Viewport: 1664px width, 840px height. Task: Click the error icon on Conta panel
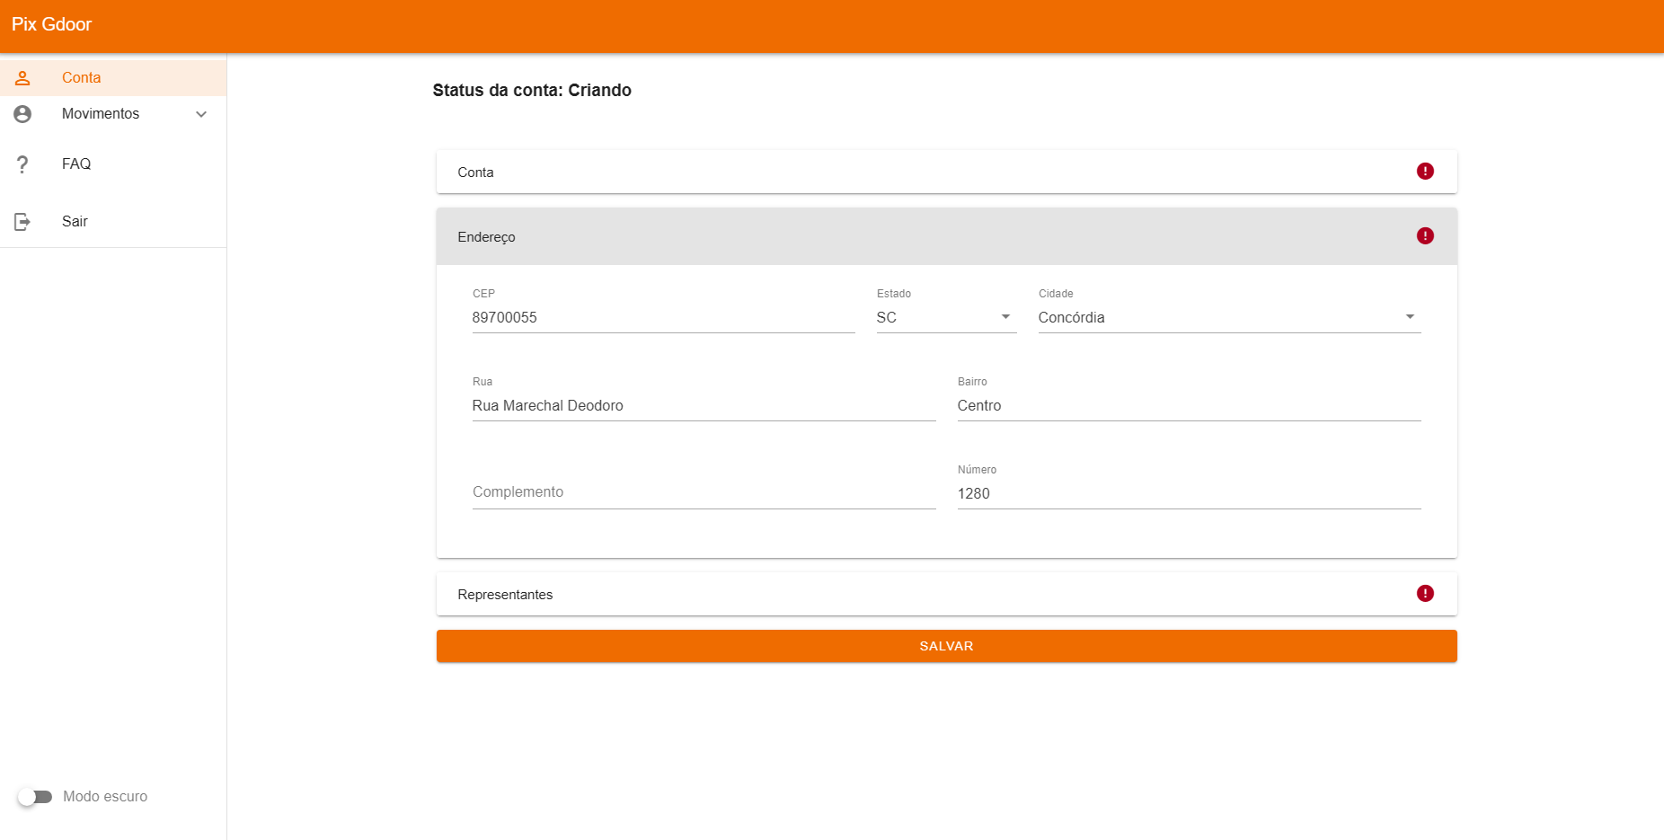coord(1425,172)
